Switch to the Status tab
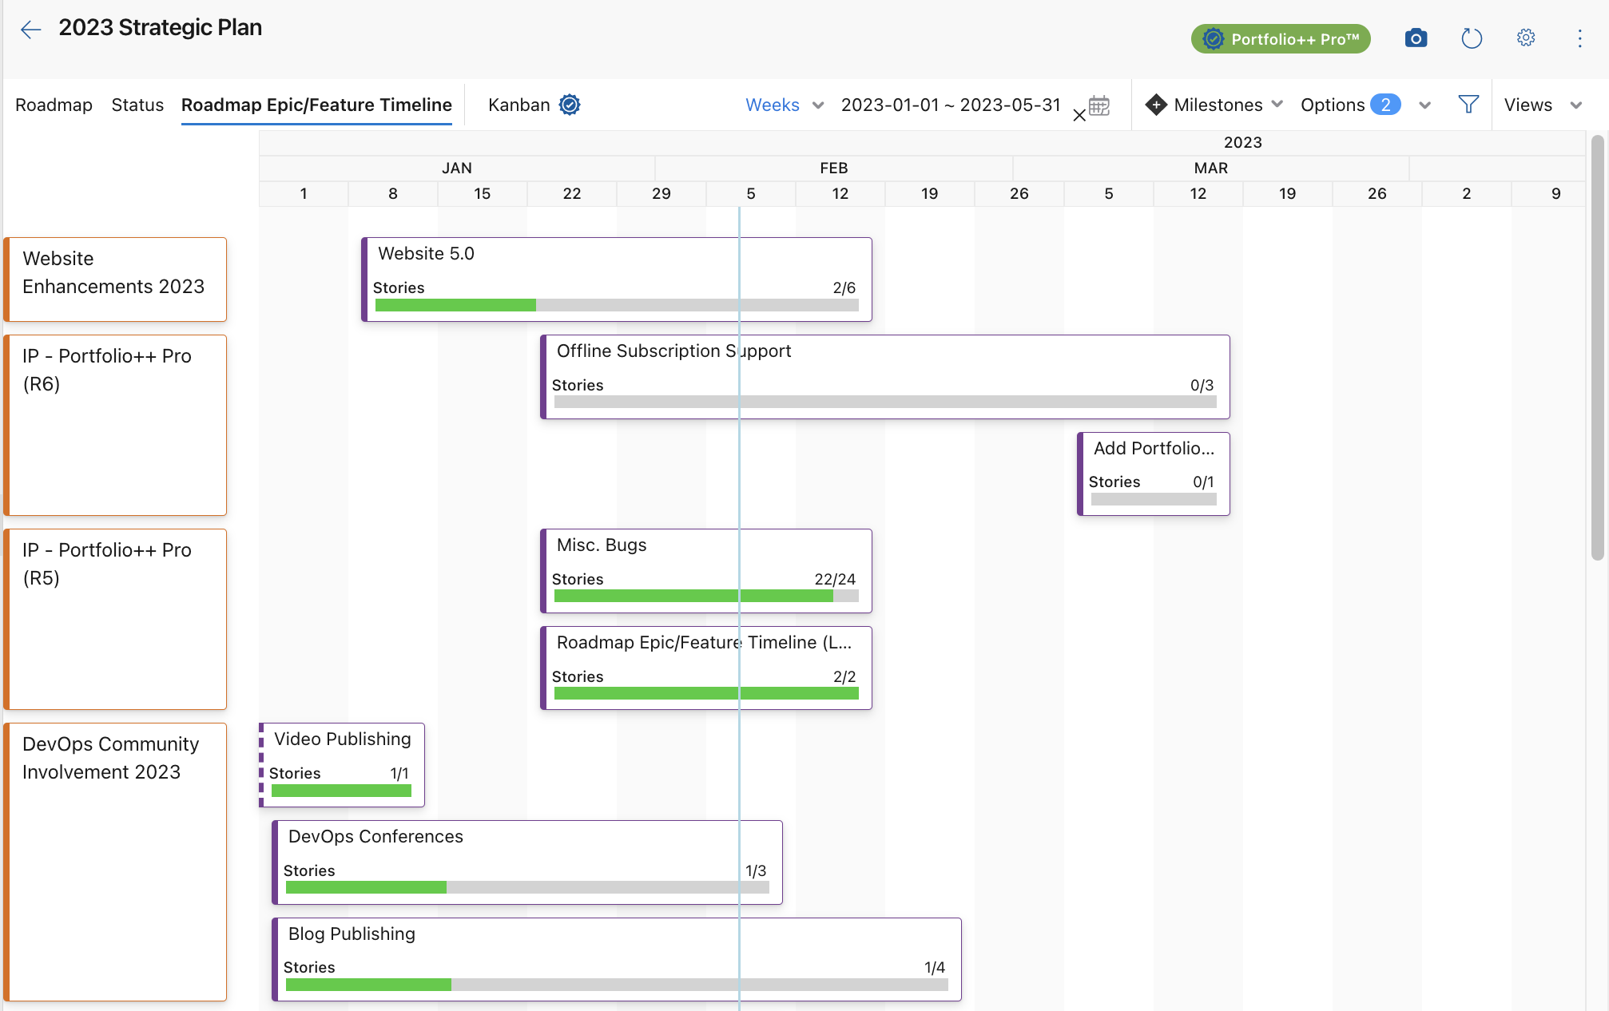 tap(137, 104)
